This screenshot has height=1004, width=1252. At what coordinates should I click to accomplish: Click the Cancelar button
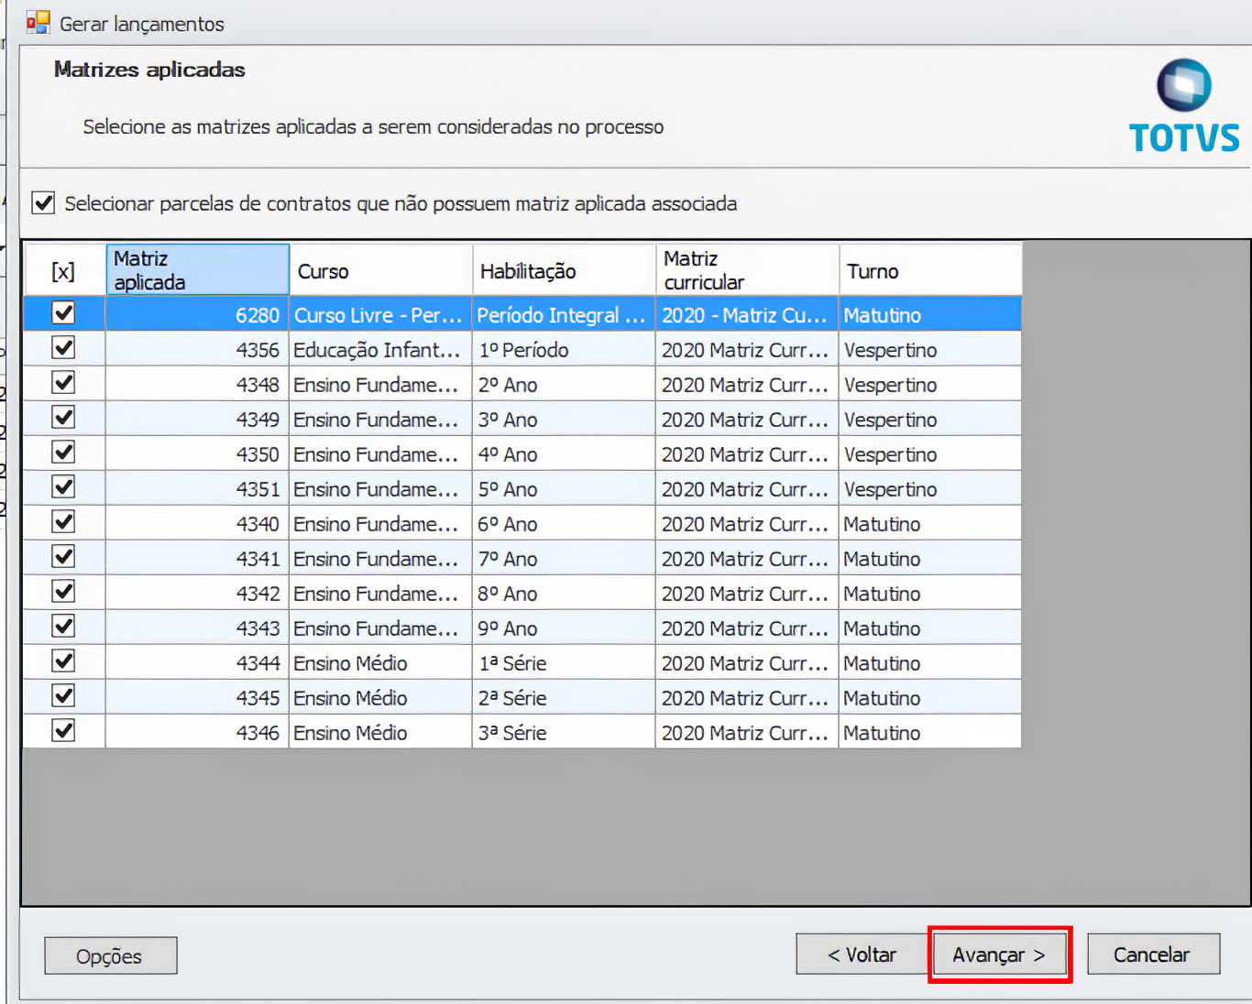pyautogui.click(x=1152, y=955)
